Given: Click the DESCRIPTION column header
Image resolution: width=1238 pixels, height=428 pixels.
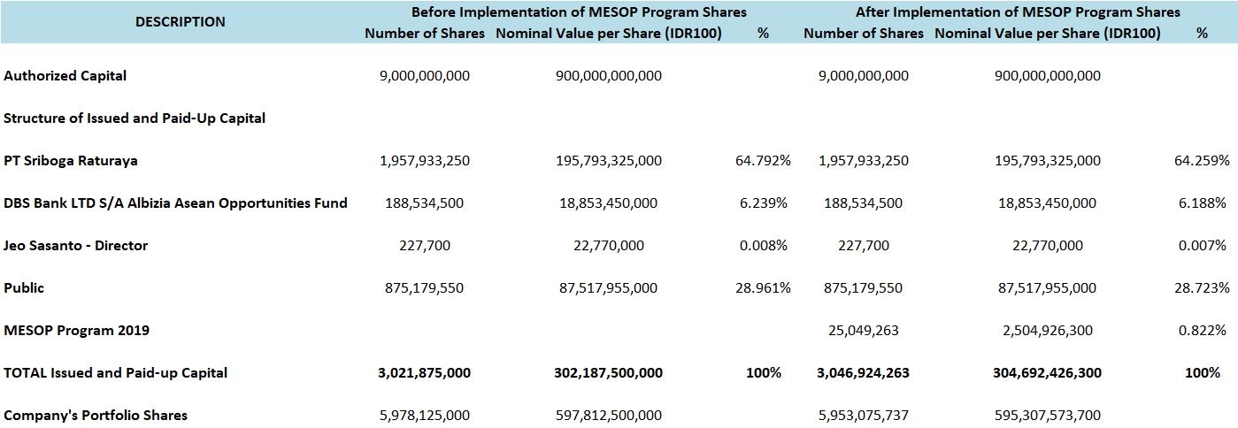Looking at the screenshot, I should [x=181, y=21].
